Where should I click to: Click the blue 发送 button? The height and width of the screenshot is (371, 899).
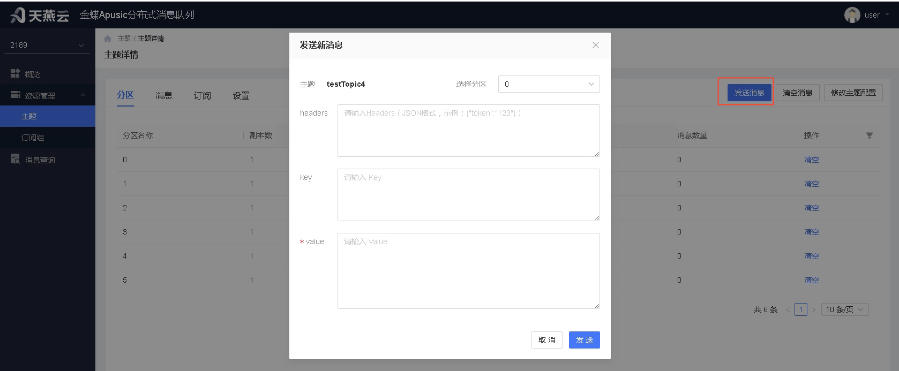point(584,340)
